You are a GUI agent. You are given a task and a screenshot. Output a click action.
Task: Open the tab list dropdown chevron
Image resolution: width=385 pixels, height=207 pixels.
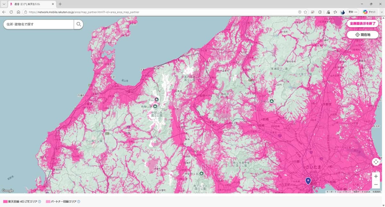click(4, 4)
